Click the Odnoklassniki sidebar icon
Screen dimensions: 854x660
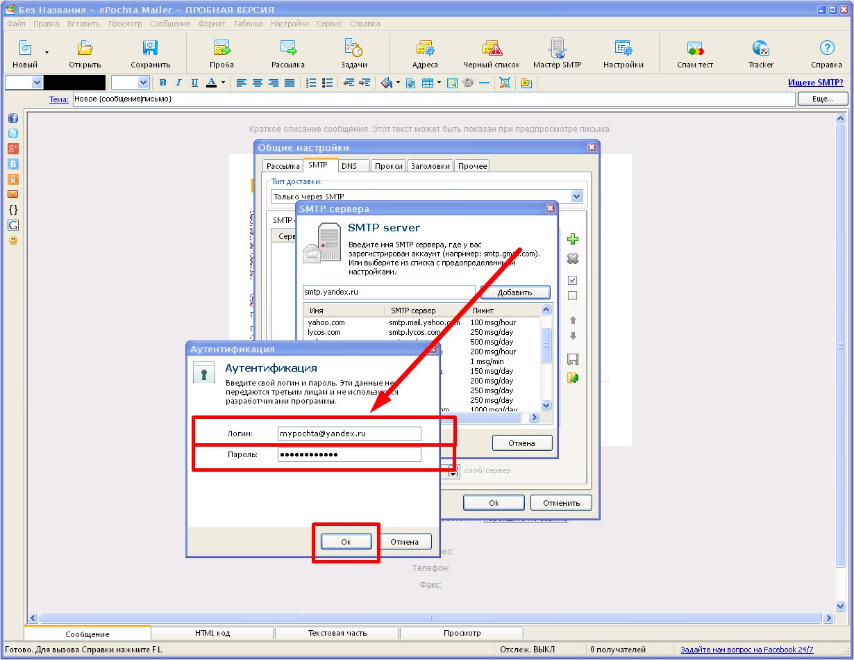coord(12,179)
